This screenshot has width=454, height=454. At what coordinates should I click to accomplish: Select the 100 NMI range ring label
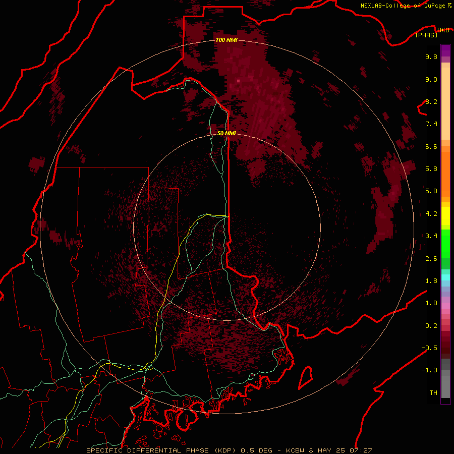226,40
